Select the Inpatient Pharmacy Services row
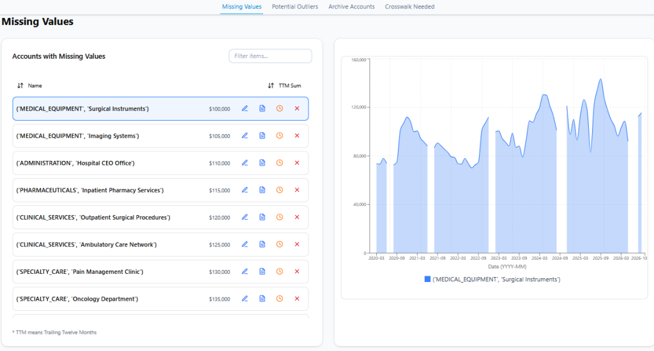The image size is (654, 351). pyautogui.click(x=160, y=190)
